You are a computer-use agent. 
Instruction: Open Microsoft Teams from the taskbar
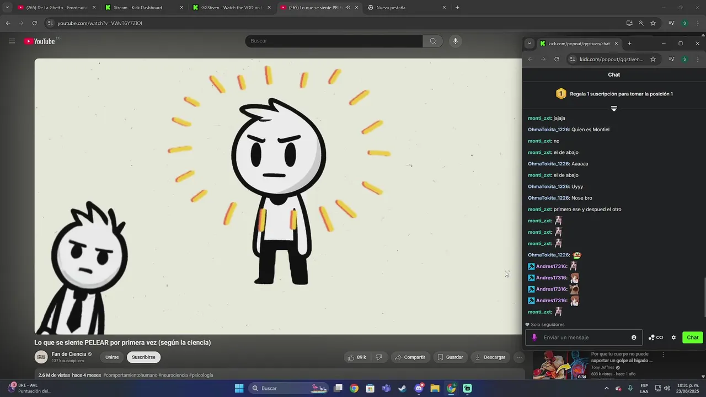pos(386,388)
